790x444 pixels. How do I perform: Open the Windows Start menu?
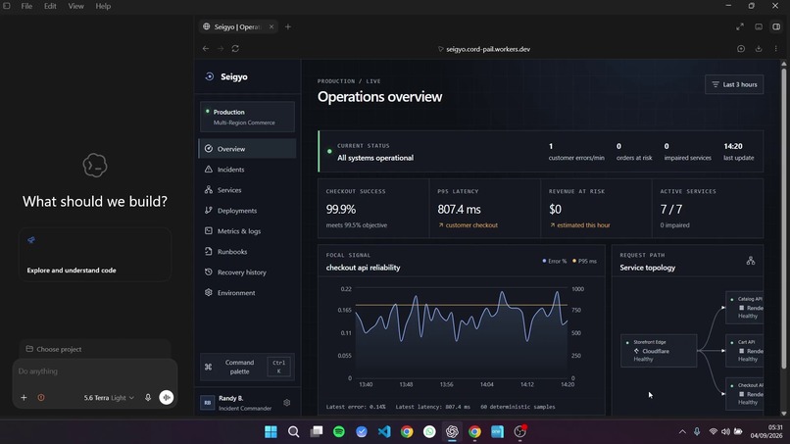point(271,431)
